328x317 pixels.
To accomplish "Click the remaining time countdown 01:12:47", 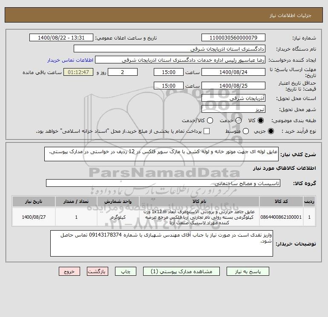I will [x=78, y=72].
